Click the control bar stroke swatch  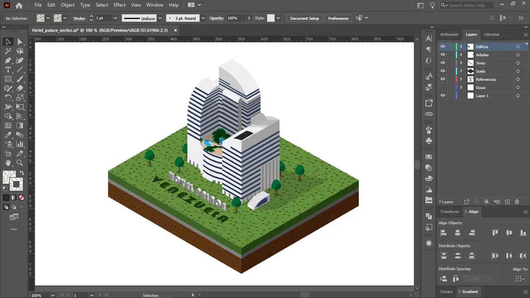58,18
